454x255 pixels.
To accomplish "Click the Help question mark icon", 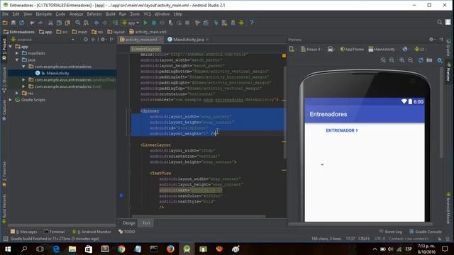I will [x=252, y=23].
